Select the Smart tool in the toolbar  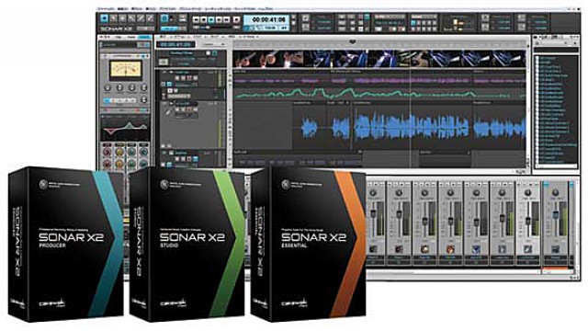tap(104, 18)
